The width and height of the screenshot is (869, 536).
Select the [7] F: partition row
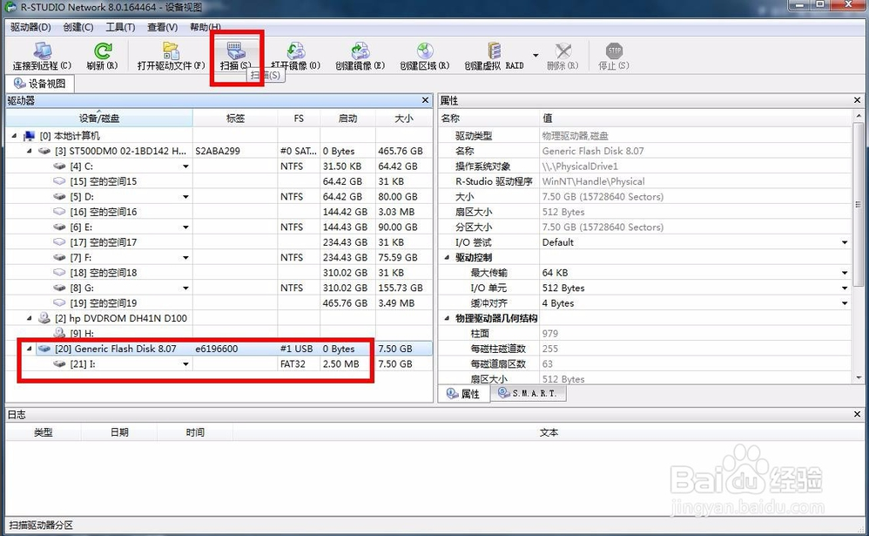(219, 257)
